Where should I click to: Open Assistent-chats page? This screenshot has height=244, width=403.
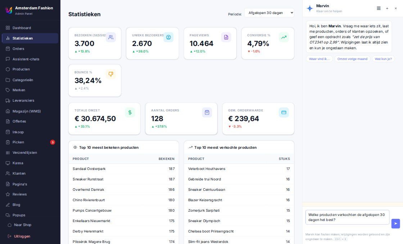[30, 59]
